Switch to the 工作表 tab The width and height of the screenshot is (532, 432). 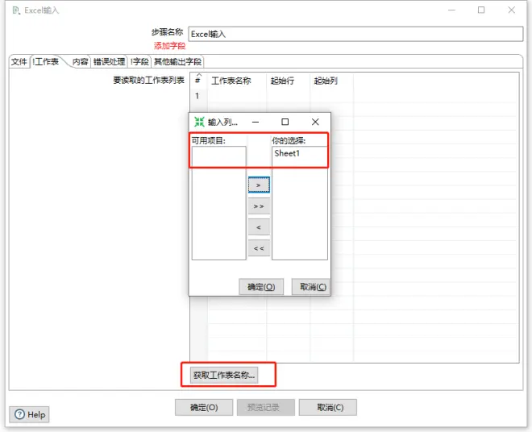pos(46,62)
